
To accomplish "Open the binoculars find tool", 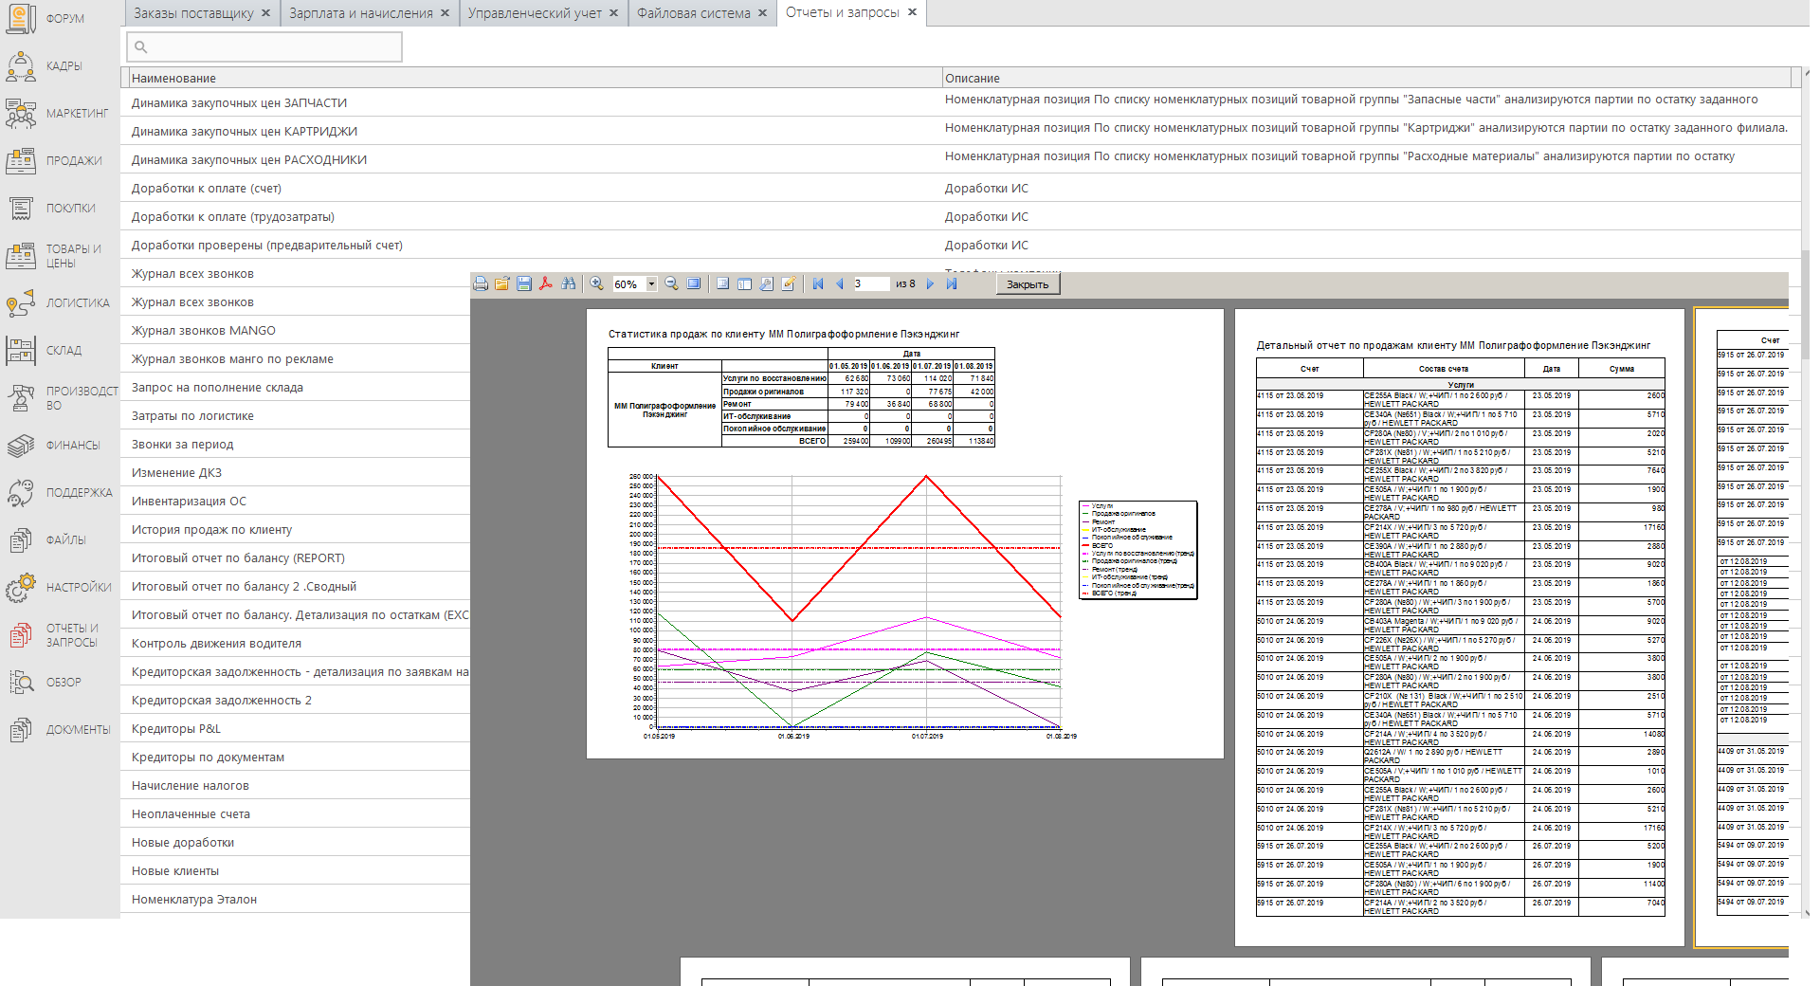I will pos(568,283).
